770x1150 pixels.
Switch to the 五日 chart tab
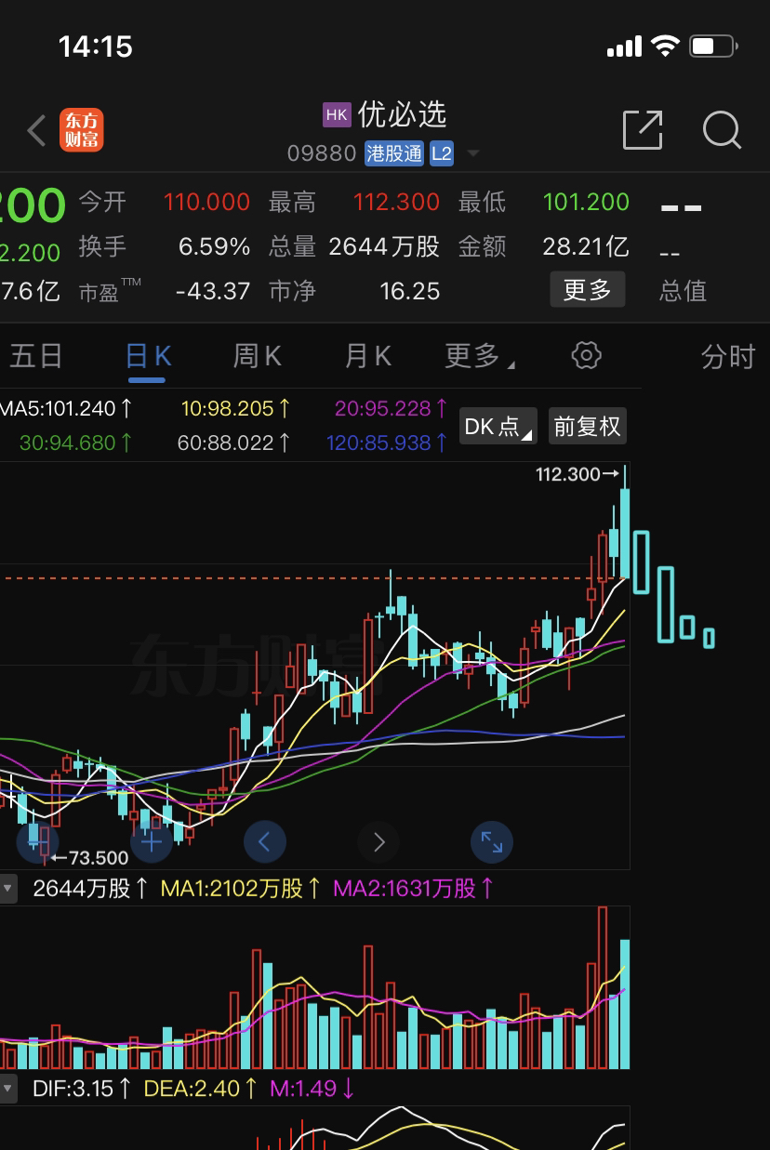pos(36,355)
